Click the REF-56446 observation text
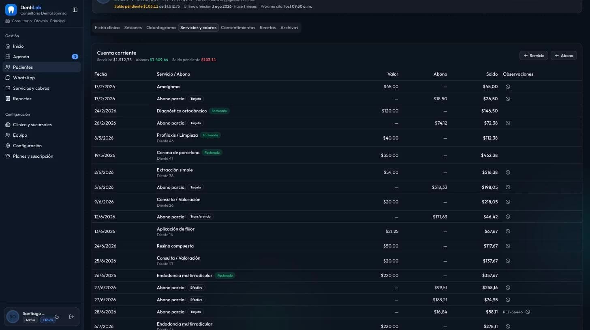590x330 pixels. [513, 312]
